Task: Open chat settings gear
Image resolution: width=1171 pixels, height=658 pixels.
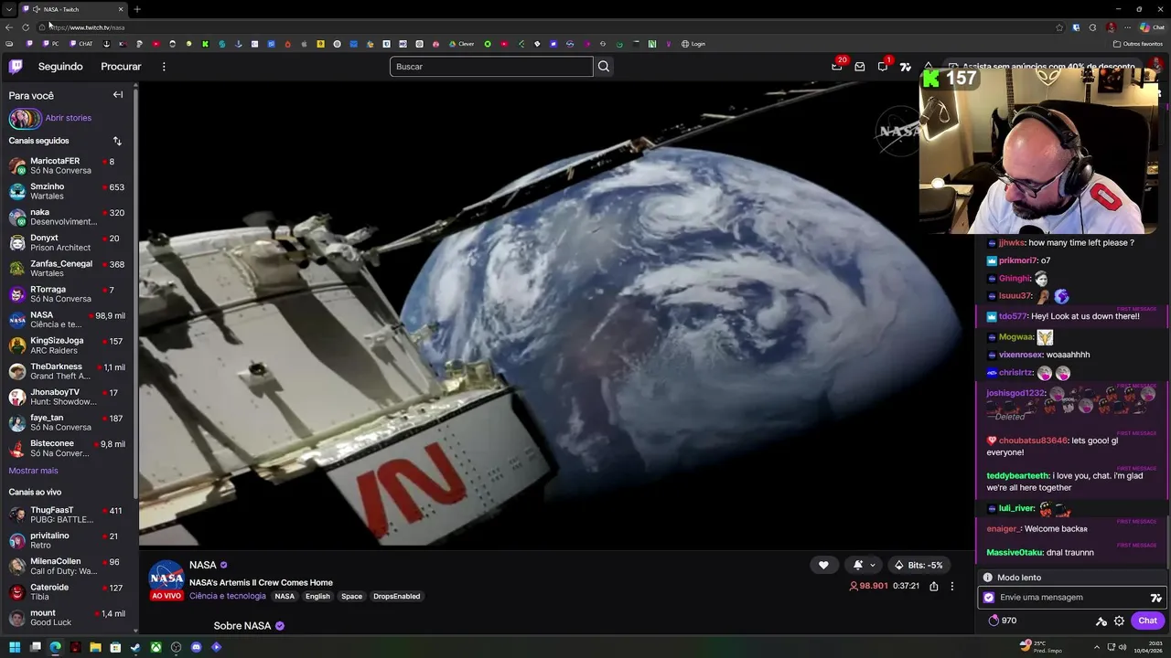Action: [1119, 621]
